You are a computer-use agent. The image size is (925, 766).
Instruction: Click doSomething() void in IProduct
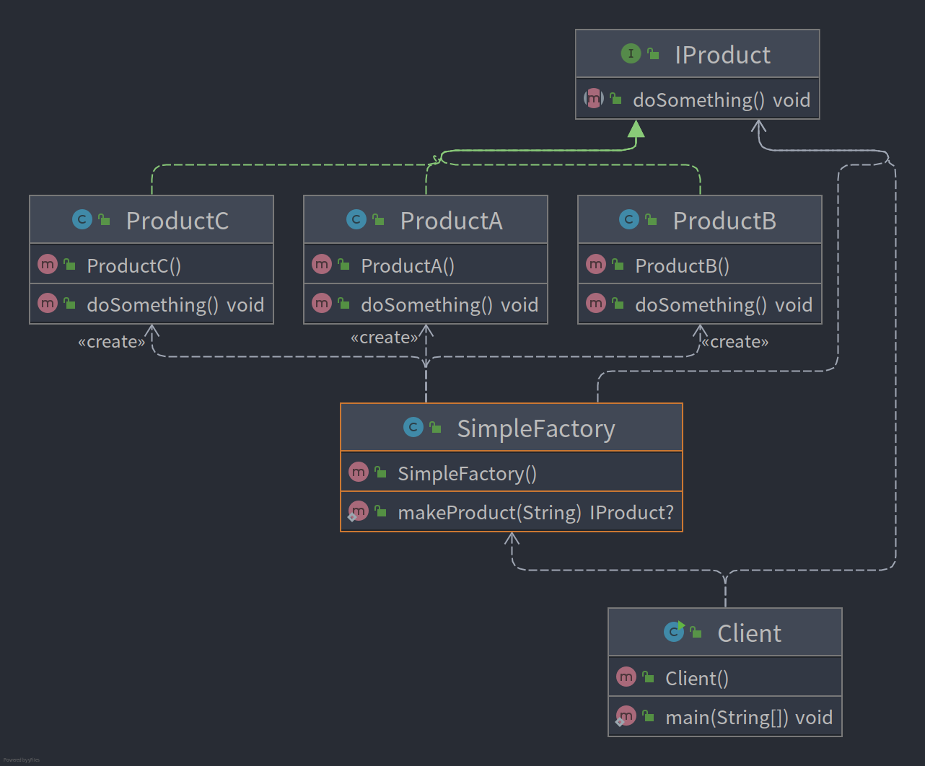coord(722,100)
